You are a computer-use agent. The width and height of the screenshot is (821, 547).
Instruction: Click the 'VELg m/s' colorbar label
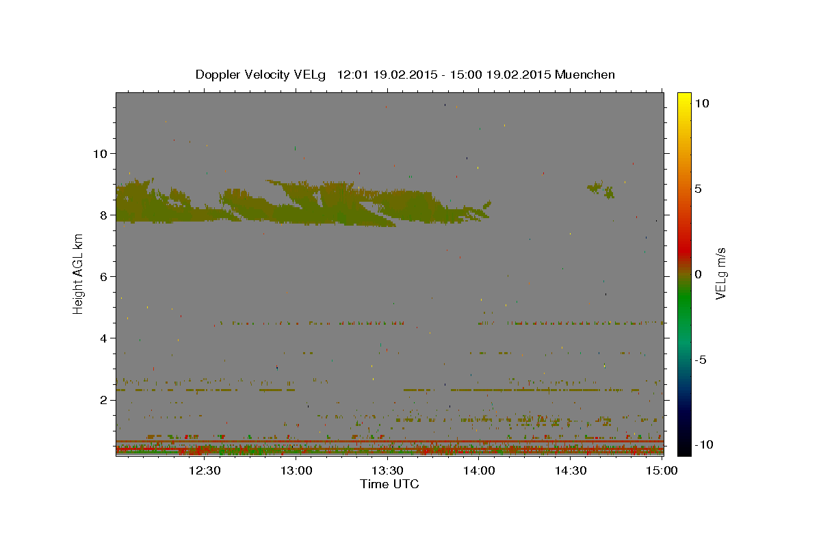pos(720,273)
